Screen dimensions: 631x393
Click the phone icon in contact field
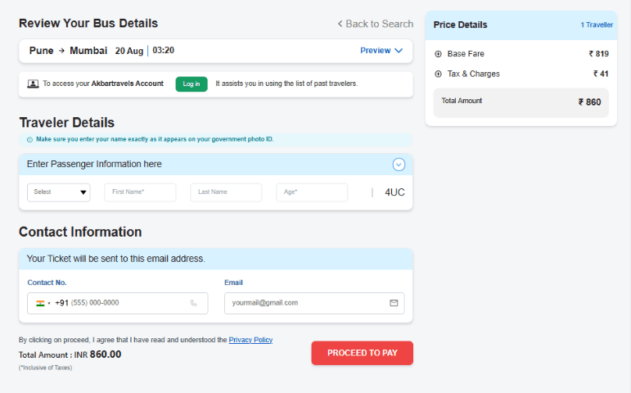point(194,303)
